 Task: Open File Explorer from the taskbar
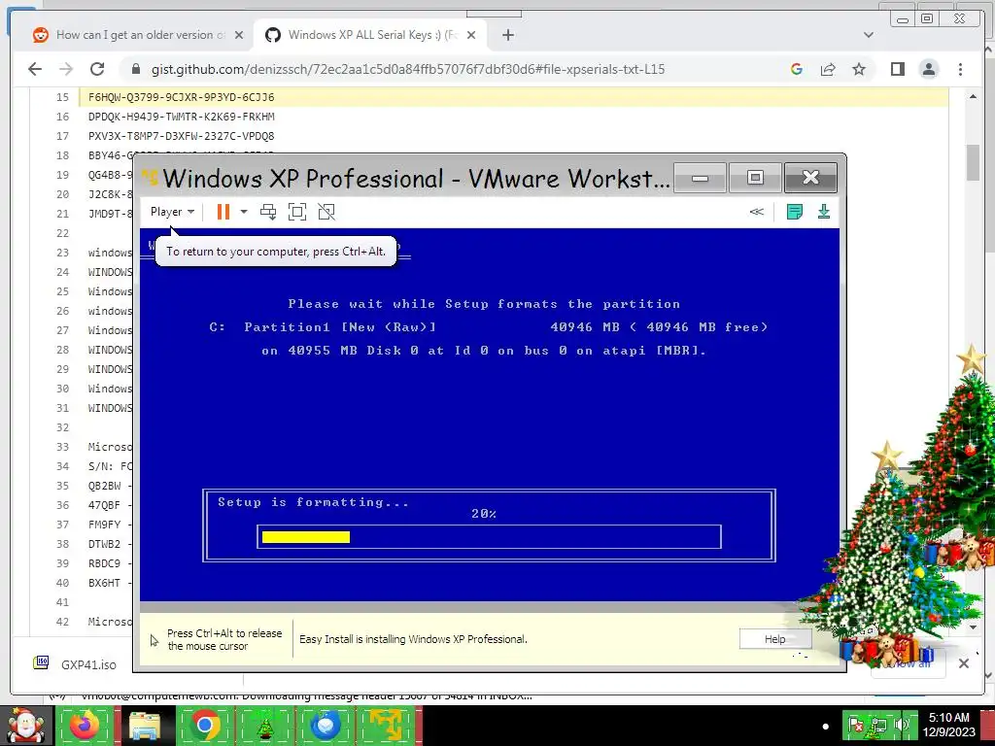pyautogui.click(x=145, y=726)
